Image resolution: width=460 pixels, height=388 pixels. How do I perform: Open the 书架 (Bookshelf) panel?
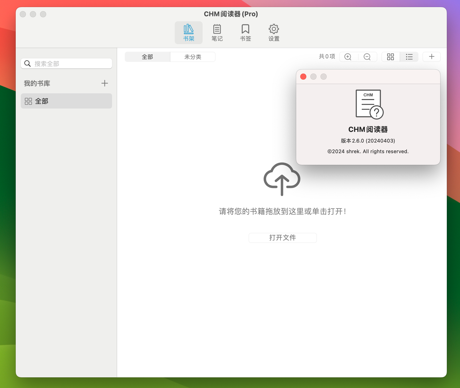pyautogui.click(x=188, y=32)
